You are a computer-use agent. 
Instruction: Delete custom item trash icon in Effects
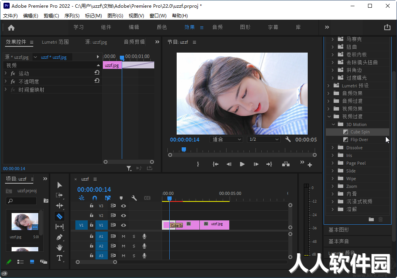pyautogui.click(x=380, y=219)
